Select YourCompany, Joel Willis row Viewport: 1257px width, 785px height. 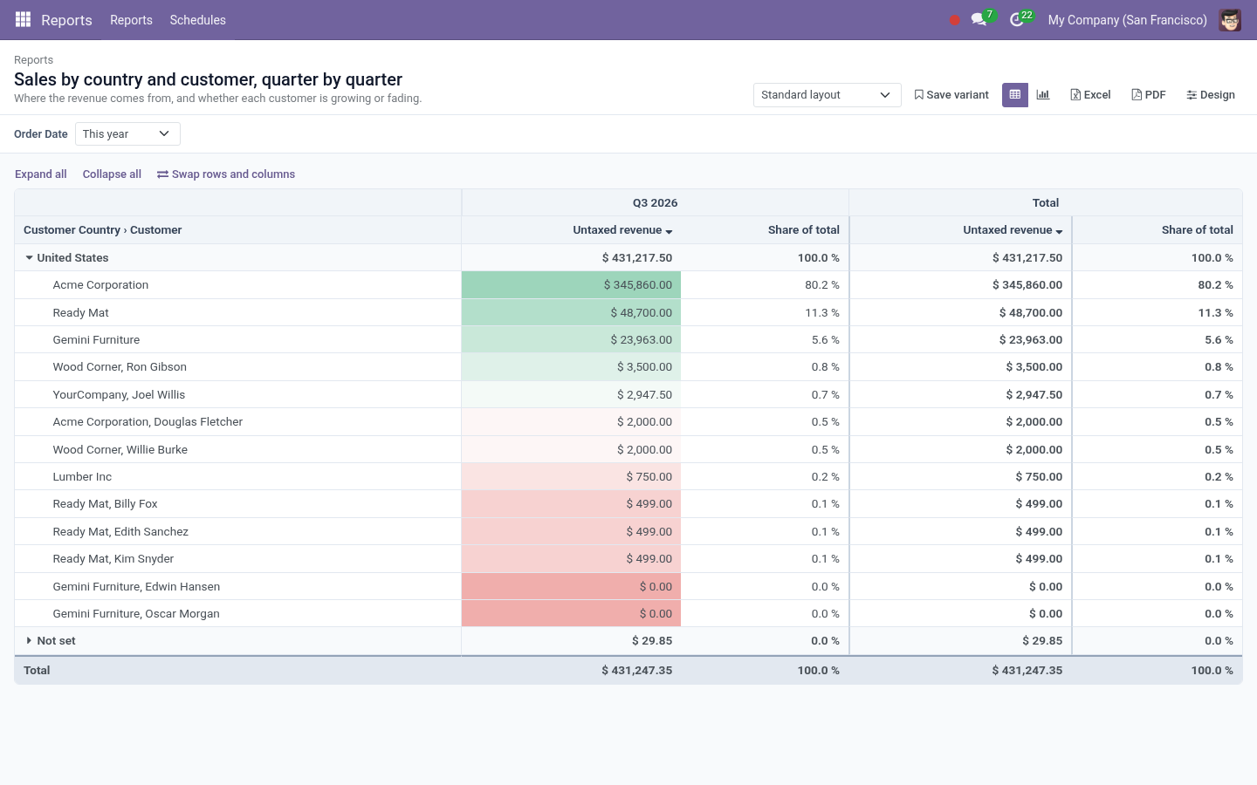[628, 395]
